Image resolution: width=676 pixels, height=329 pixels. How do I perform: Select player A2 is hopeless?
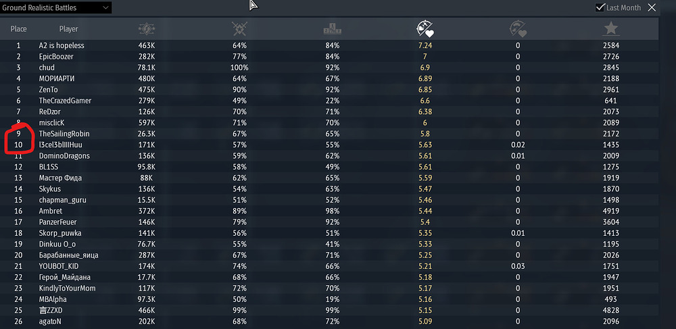(62, 45)
